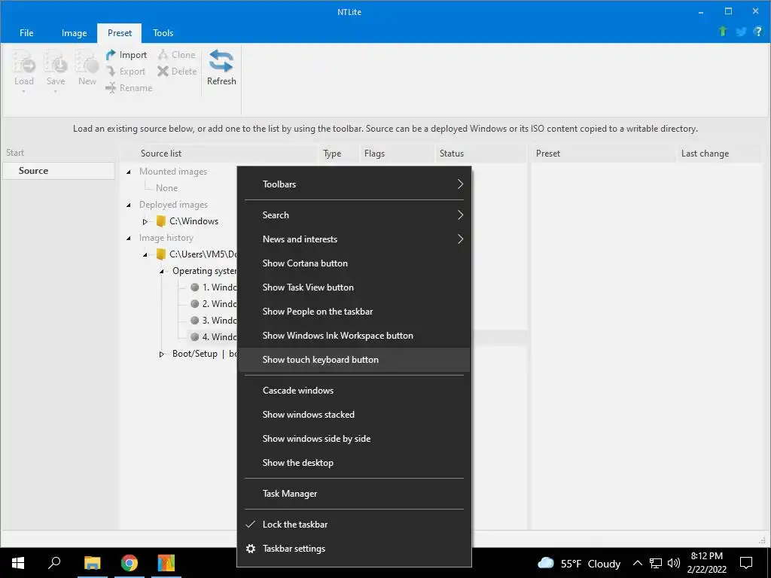Open the help question mark icon
This screenshot has height=578, width=771.
click(x=757, y=32)
